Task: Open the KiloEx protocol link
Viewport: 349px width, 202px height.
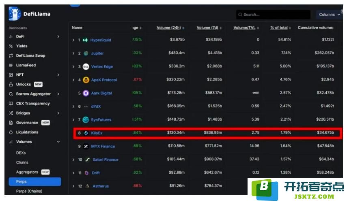Action: point(97,133)
